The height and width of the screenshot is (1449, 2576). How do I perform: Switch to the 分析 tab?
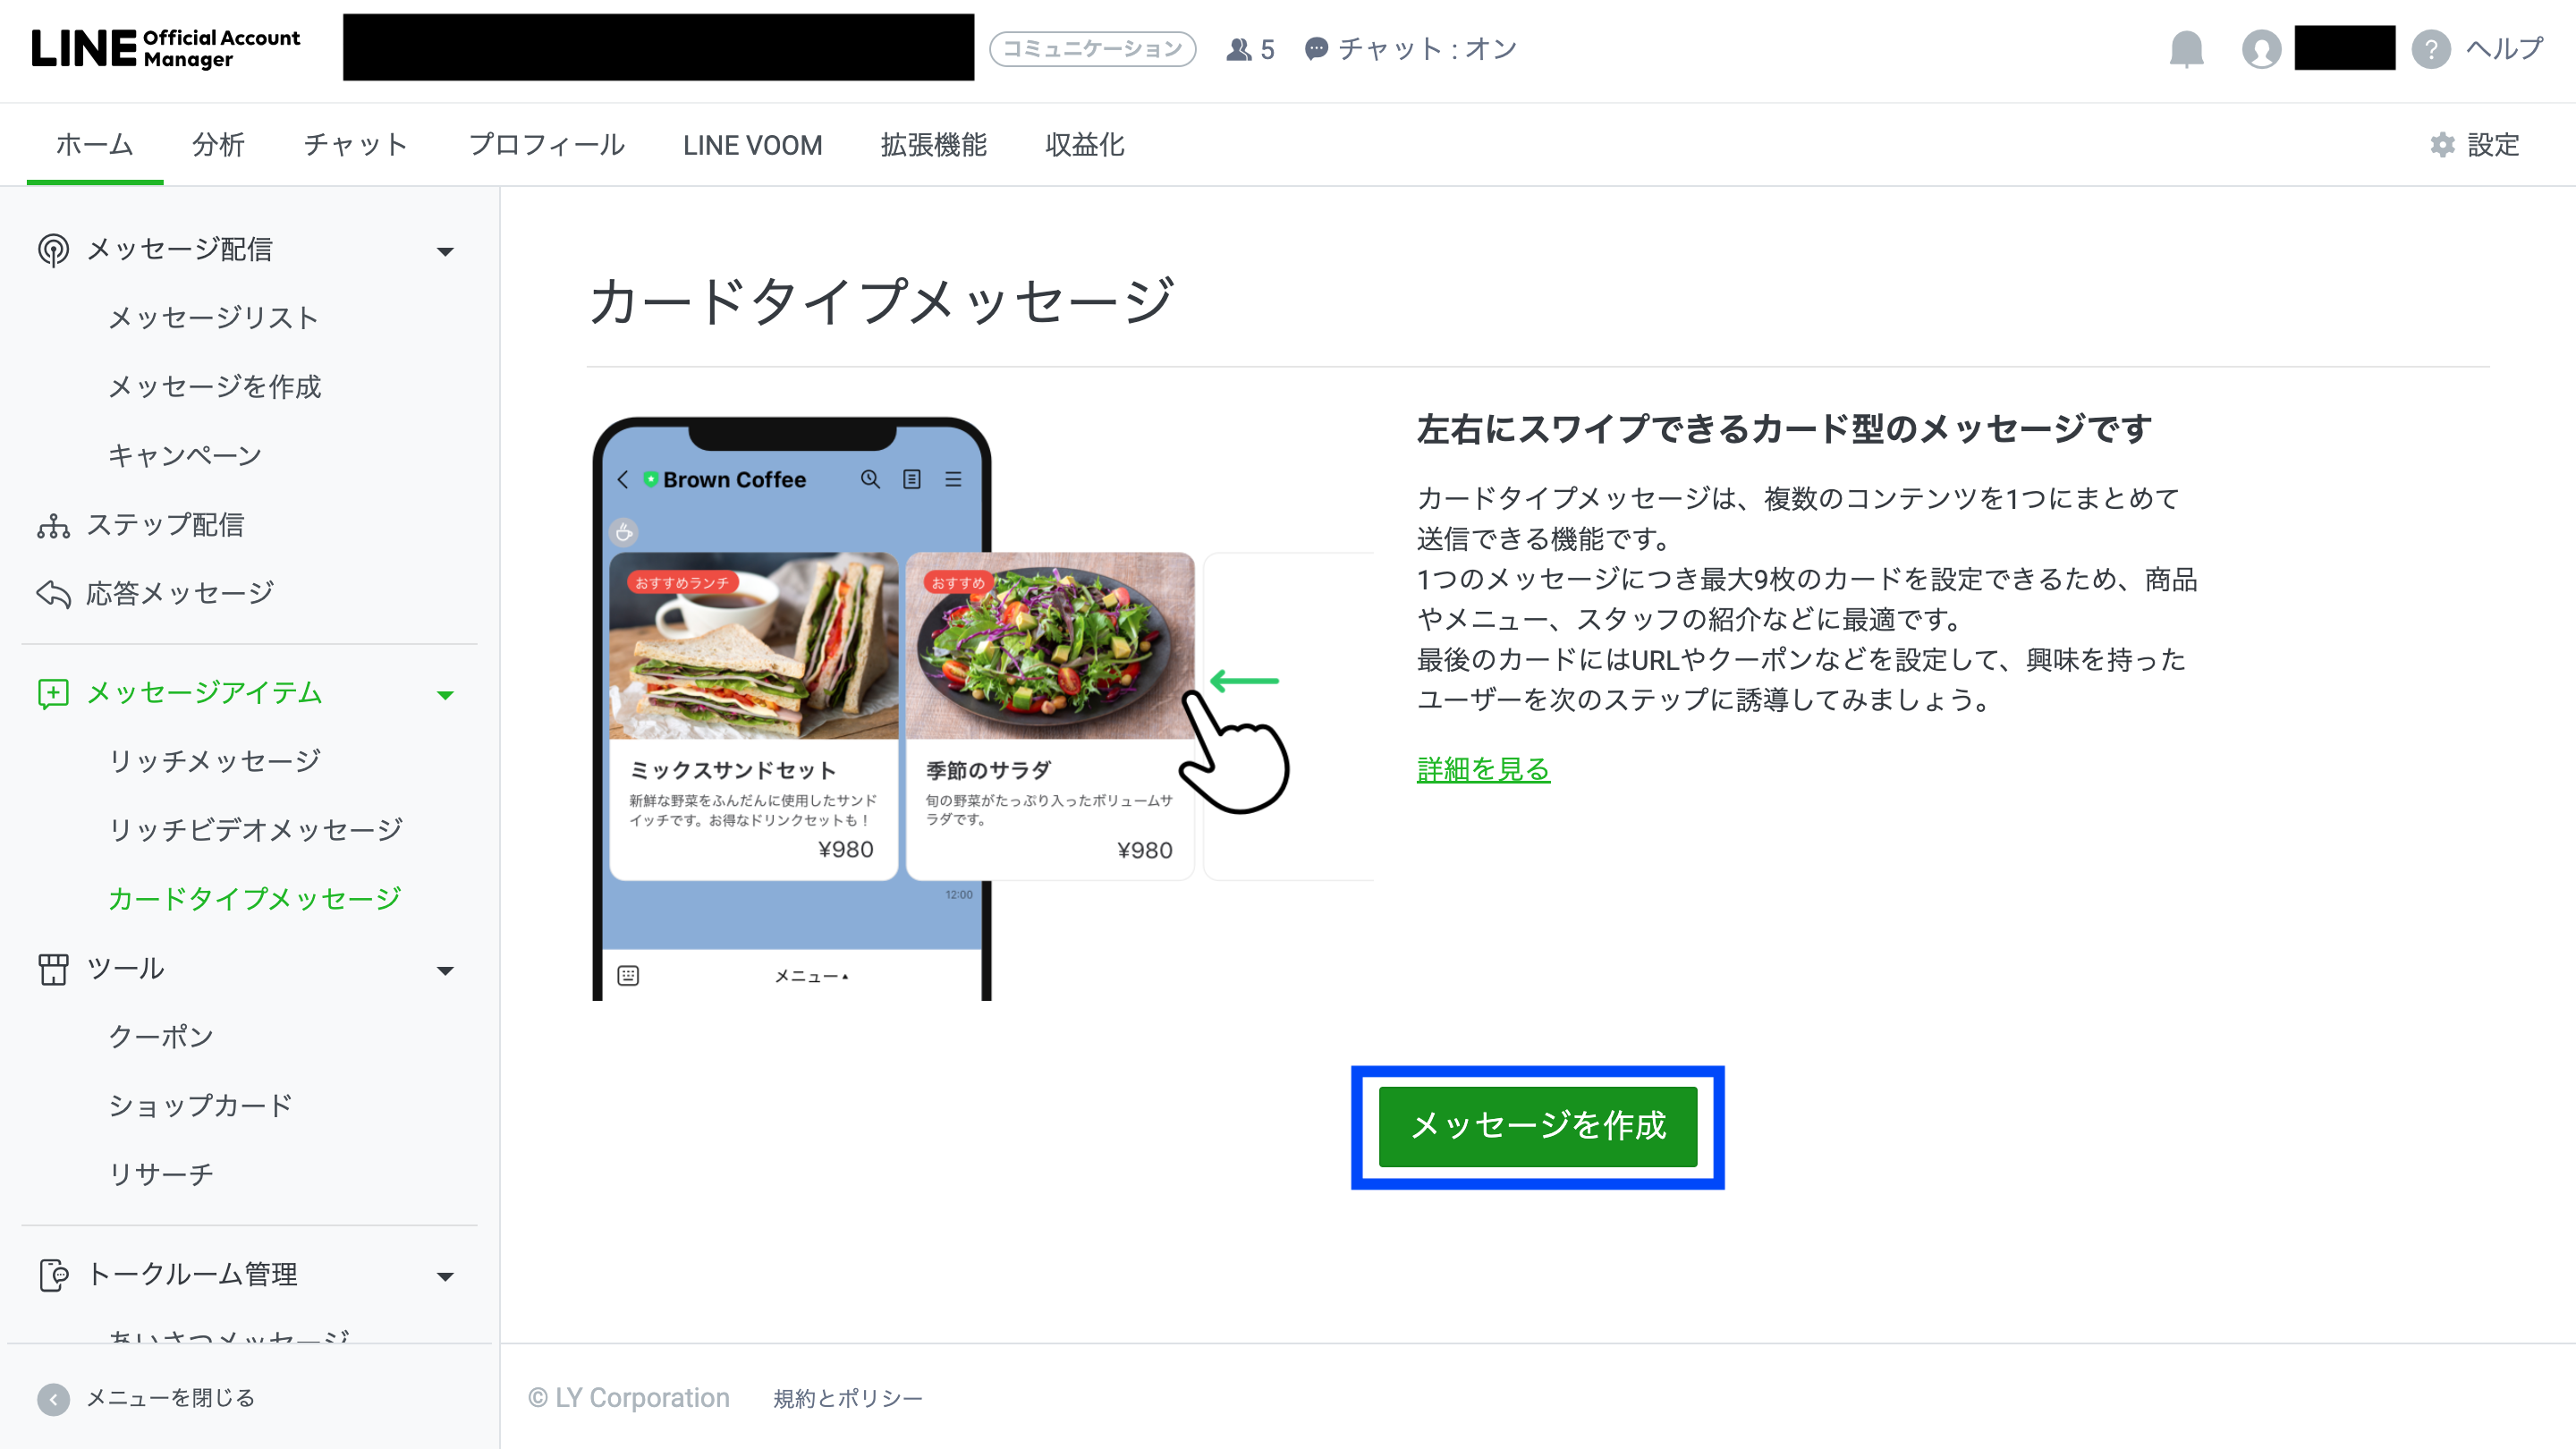tap(218, 145)
